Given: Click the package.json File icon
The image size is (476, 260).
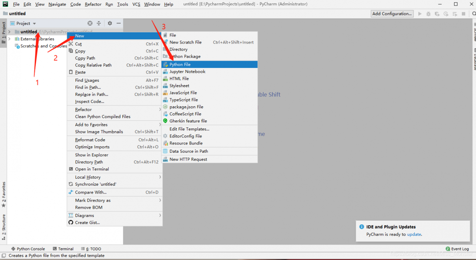Looking at the screenshot, I should click(165, 107).
